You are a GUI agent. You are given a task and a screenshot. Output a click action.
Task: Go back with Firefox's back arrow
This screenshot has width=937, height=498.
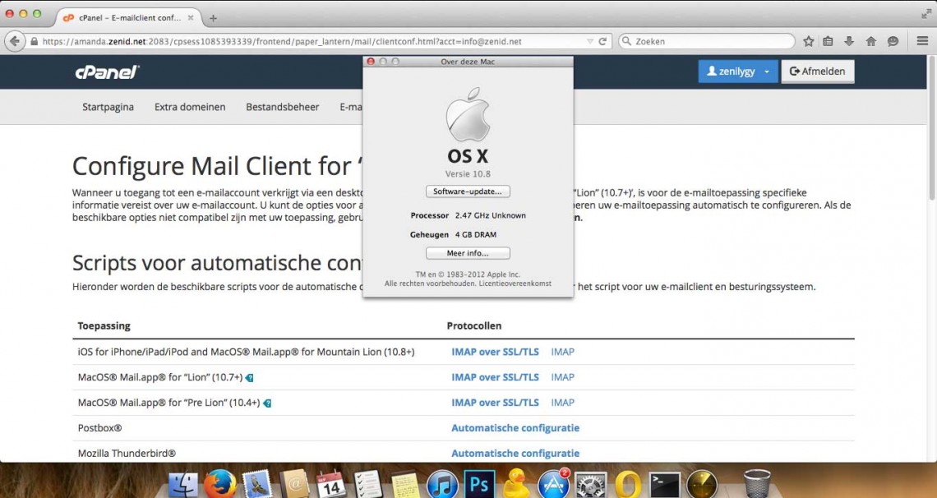coord(14,41)
